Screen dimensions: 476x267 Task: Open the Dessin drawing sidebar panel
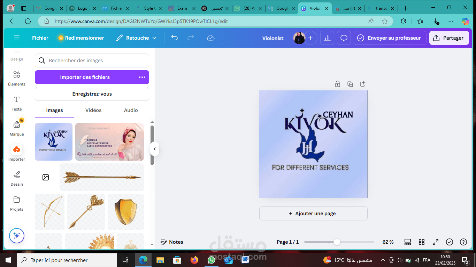[17, 179]
